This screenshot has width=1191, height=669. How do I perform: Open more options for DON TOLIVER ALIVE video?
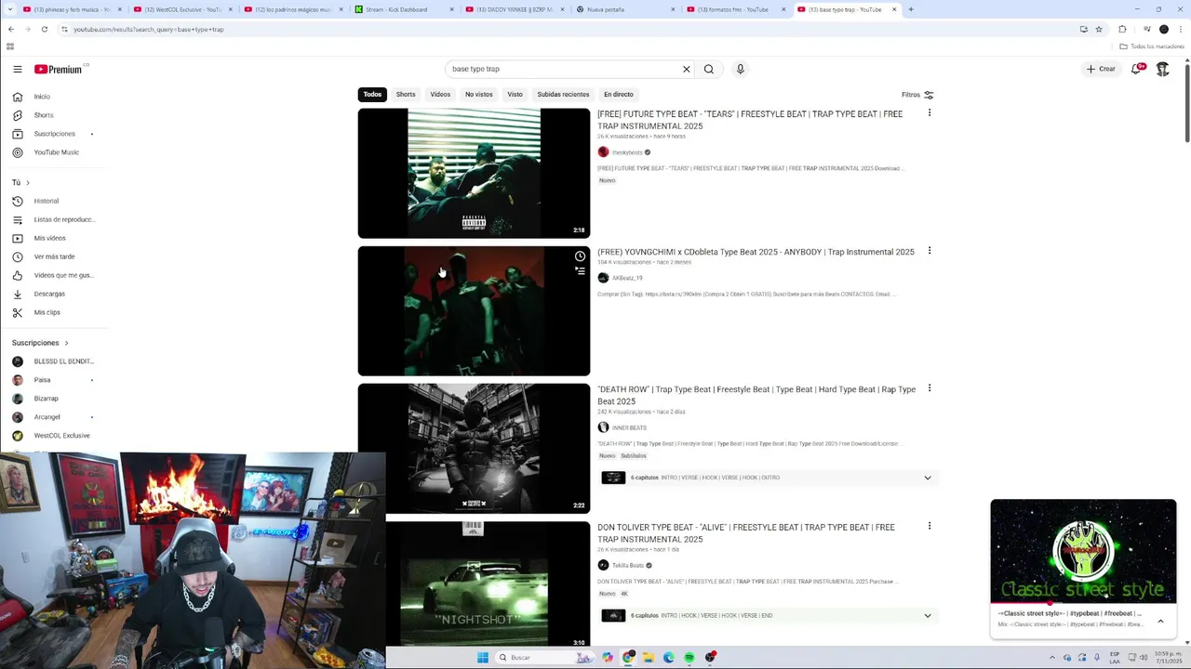pyautogui.click(x=929, y=526)
